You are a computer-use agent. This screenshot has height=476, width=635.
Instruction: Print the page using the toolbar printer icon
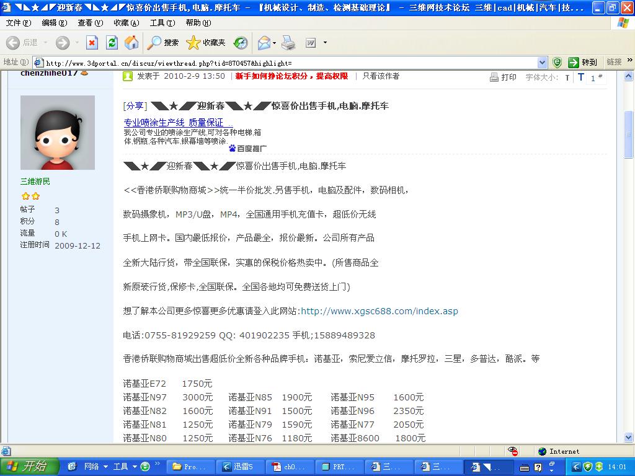pyautogui.click(x=288, y=43)
